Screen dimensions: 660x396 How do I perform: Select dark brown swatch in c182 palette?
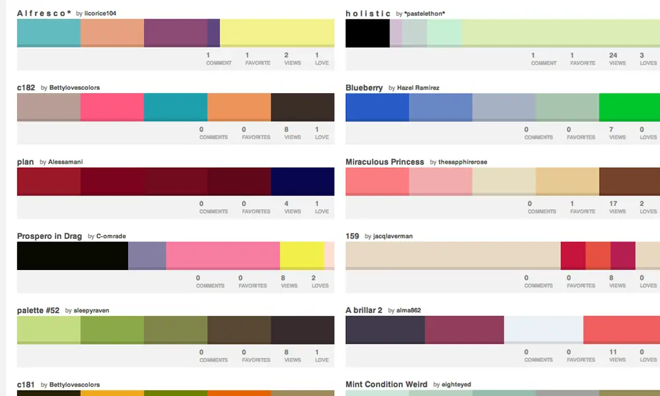coord(303,108)
